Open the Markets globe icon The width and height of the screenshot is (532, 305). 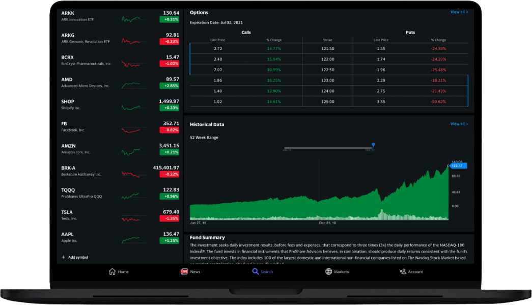click(329, 271)
